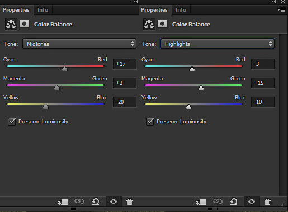
Task: Reset adjustment defaults in the right panel
Action: click(x=234, y=201)
